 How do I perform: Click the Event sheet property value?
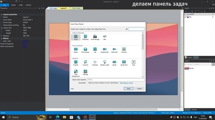(28, 20)
